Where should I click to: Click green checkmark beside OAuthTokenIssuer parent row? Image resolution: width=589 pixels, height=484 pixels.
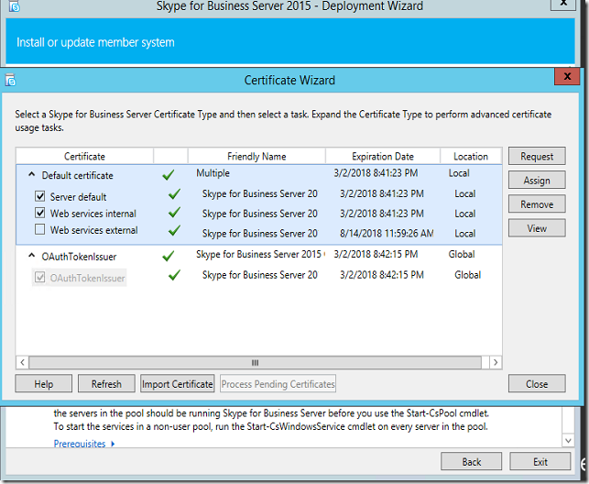(169, 256)
